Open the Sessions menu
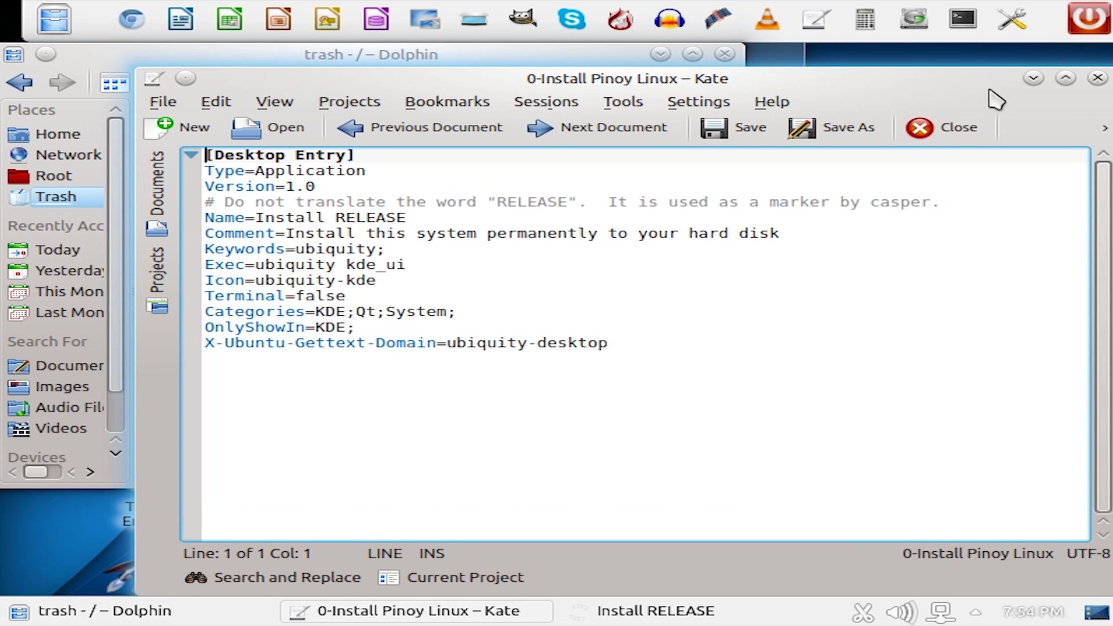 point(546,102)
